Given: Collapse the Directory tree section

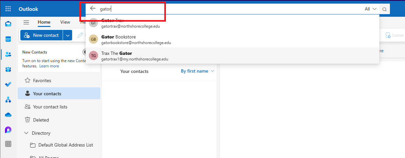Looking at the screenshot, I should pyautogui.click(x=26, y=133).
